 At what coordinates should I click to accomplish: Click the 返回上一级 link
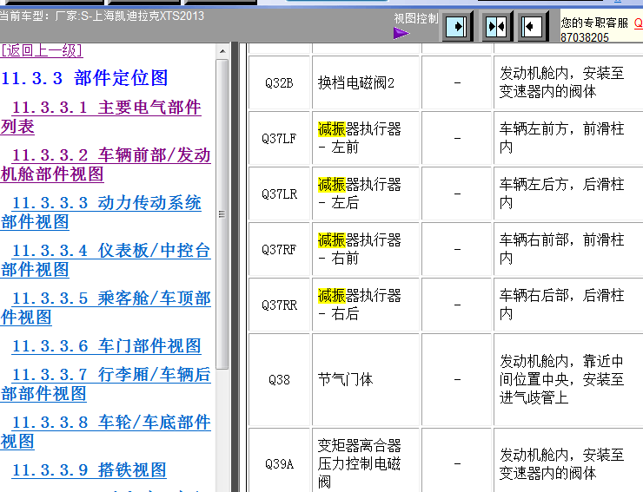click(42, 50)
